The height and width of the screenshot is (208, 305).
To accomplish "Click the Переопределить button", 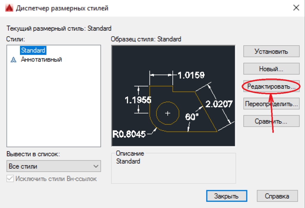I will pos(271,104).
